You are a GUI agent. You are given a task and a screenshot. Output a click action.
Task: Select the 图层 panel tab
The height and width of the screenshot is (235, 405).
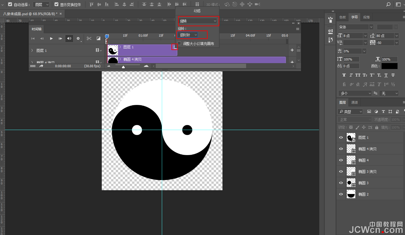pos(343,102)
